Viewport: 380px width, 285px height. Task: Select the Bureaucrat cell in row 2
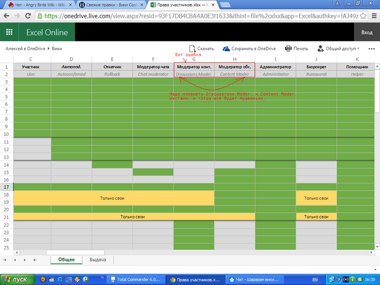click(x=316, y=74)
